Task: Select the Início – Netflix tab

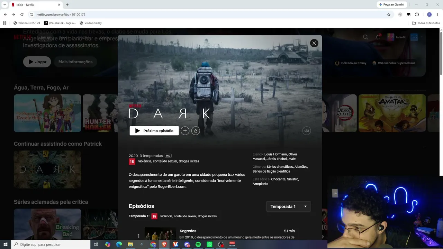Action: coord(36,4)
